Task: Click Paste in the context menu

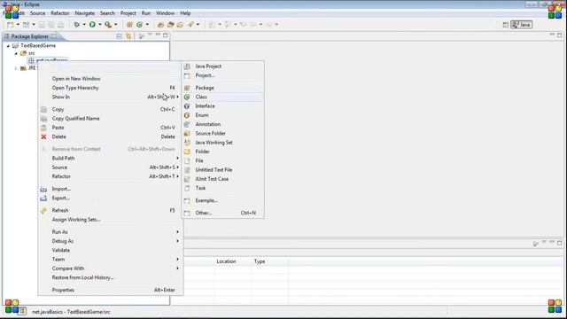Action: click(110, 128)
